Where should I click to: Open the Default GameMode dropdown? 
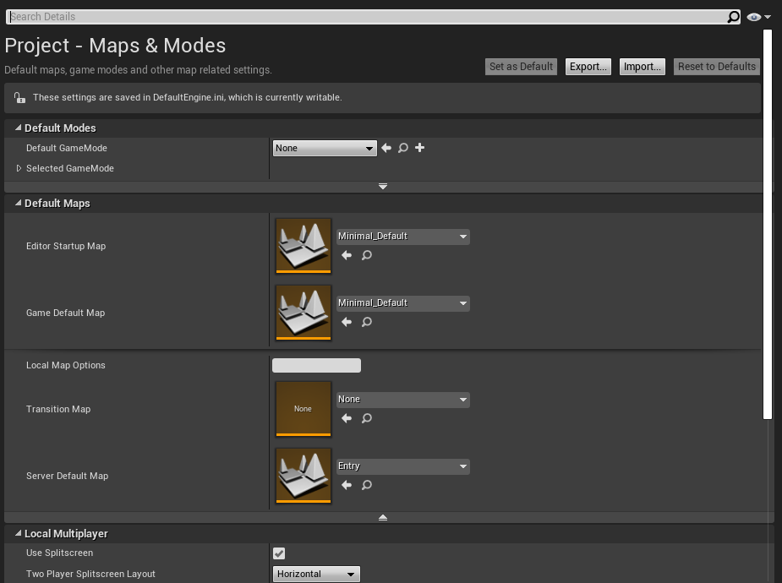point(325,149)
